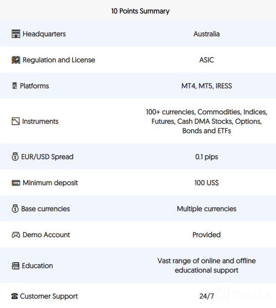
Task: Click the Demo Account Provided value
Action: tap(206, 235)
